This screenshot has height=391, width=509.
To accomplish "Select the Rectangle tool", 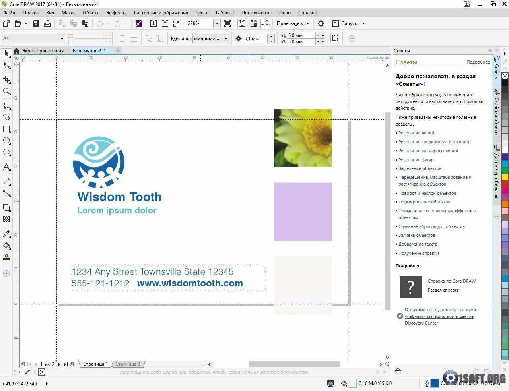I will (6, 129).
